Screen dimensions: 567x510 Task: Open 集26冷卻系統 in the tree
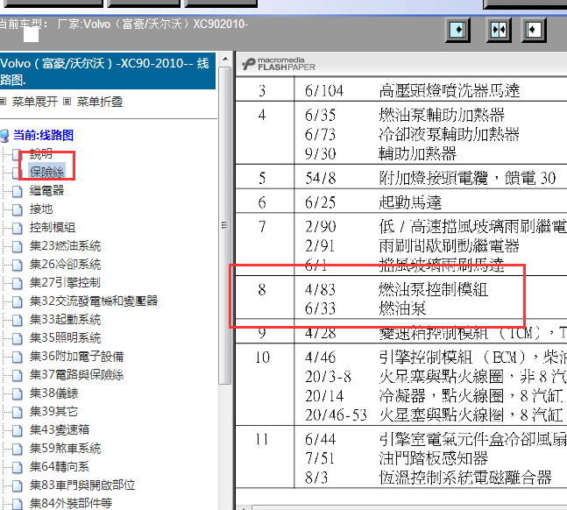[65, 265]
